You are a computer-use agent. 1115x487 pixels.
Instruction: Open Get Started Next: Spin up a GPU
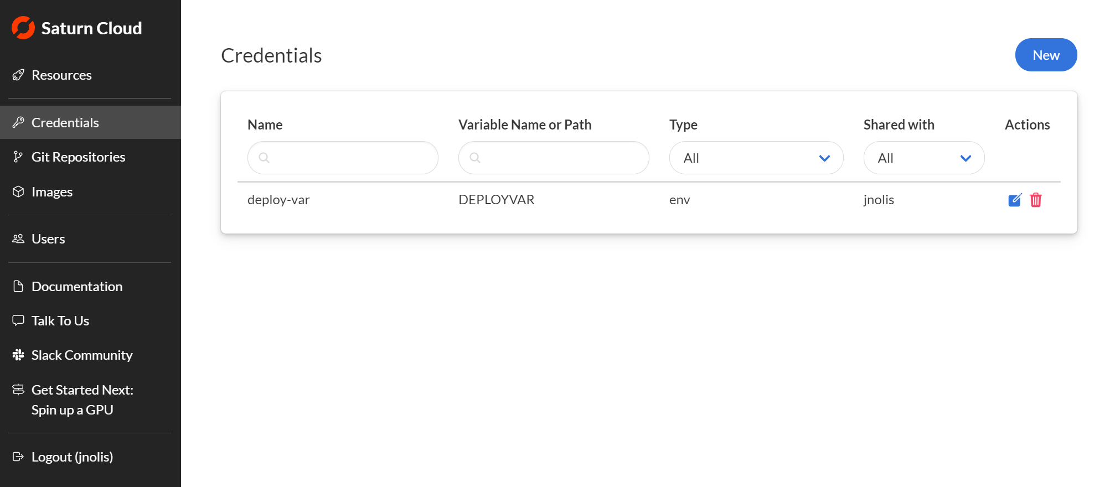point(82,400)
